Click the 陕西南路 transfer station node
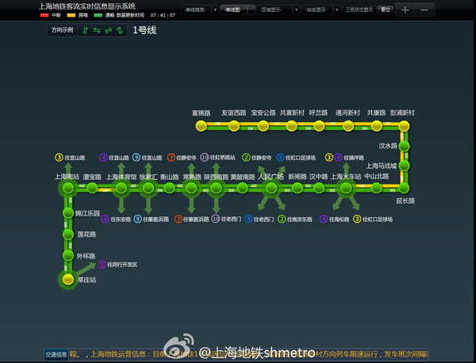This screenshot has width=476, height=363. [216, 188]
